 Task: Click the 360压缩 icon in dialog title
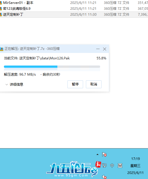tap(1, 49)
